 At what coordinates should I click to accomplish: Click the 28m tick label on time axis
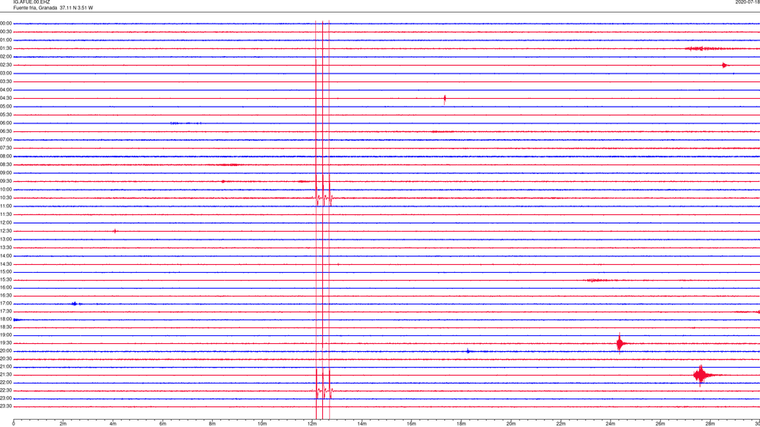click(x=709, y=424)
